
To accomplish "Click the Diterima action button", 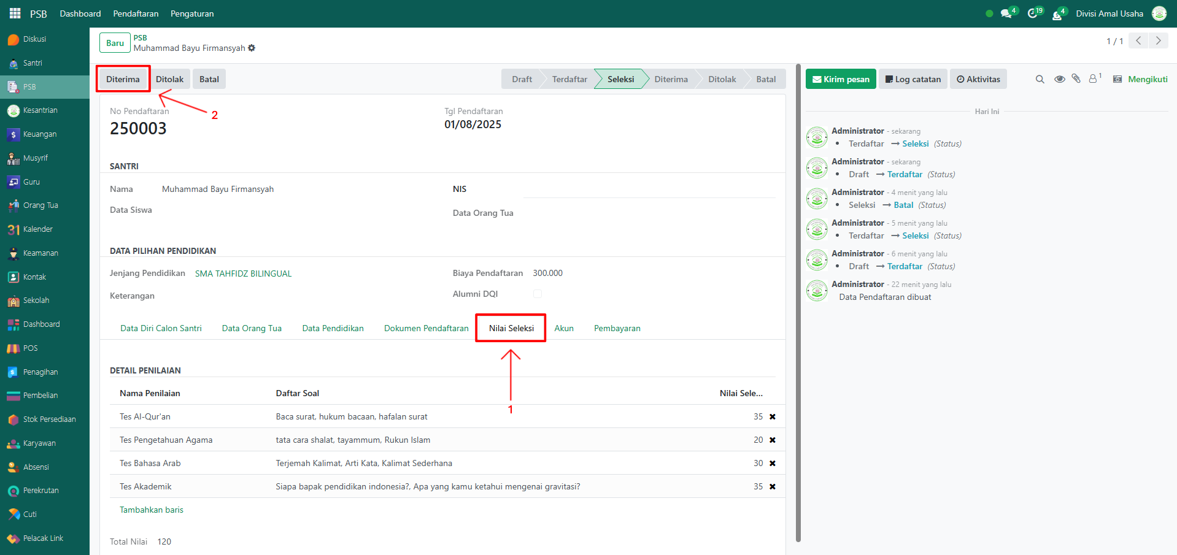I will tap(123, 79).
